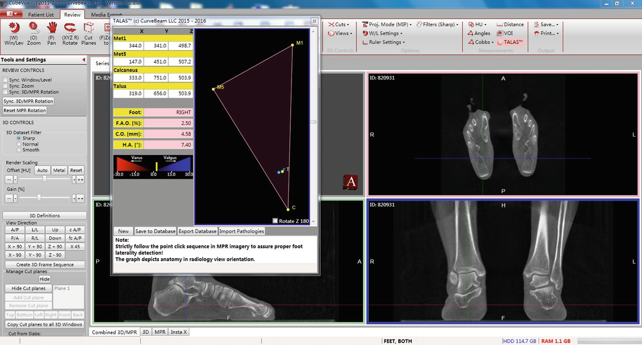Click the Auto render scaling button
This screenshot has height=345, width=642.
pyautogui.click(x=42, y=170)
